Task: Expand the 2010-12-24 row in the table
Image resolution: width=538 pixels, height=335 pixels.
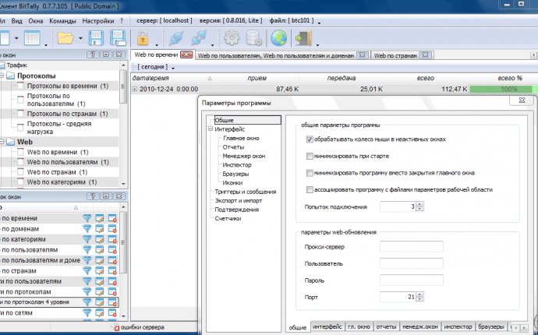Action: pyautogui.click(x=135, y=89)
